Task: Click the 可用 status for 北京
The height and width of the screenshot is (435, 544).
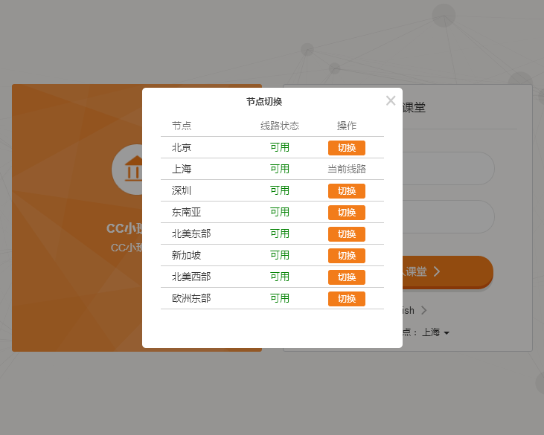Action: point(280,148)
